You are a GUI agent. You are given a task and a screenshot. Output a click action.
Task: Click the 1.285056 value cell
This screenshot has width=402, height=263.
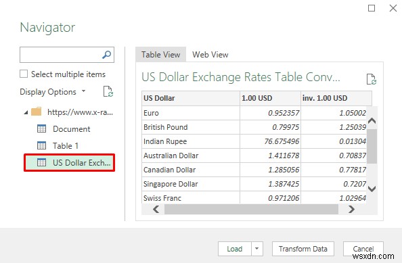pyautogui.click(x=271, y=170)
